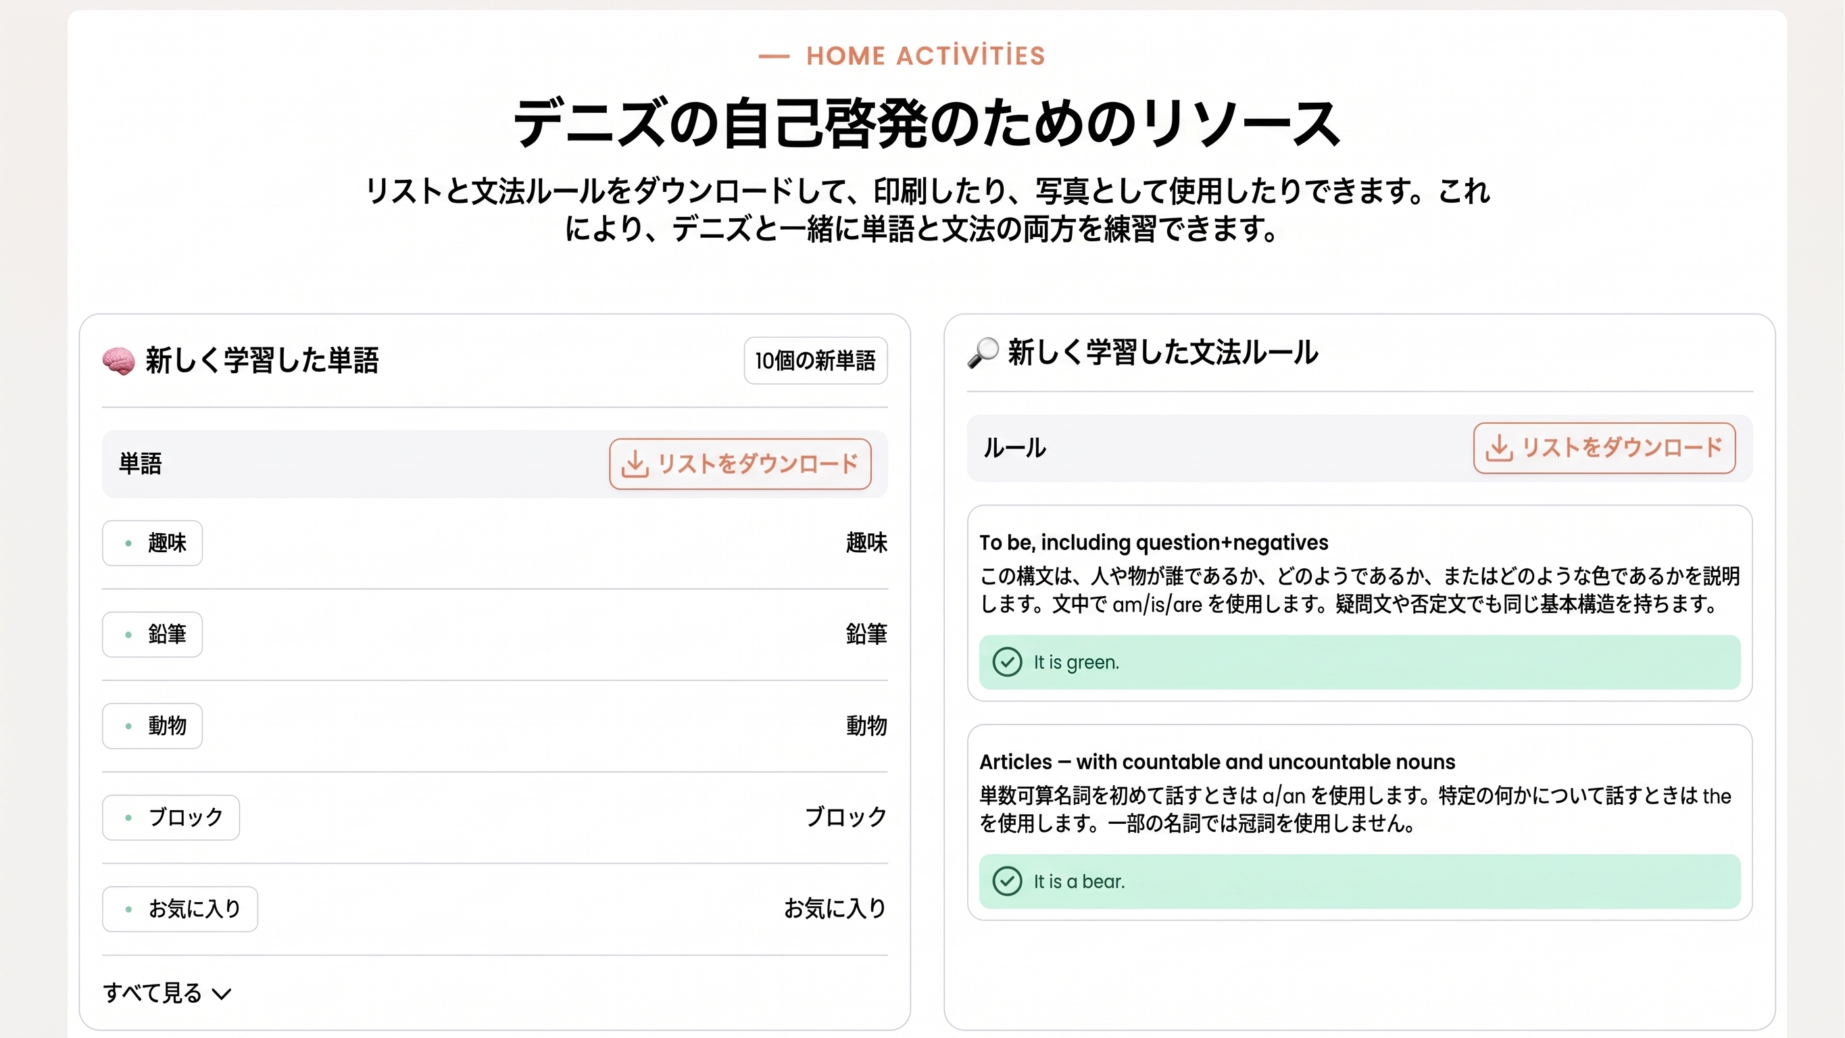Image resolution: width=1845 pixels, height=1038 pixels.
Task: Select the 趣味 word chip
Action: (x=152, y=543)
